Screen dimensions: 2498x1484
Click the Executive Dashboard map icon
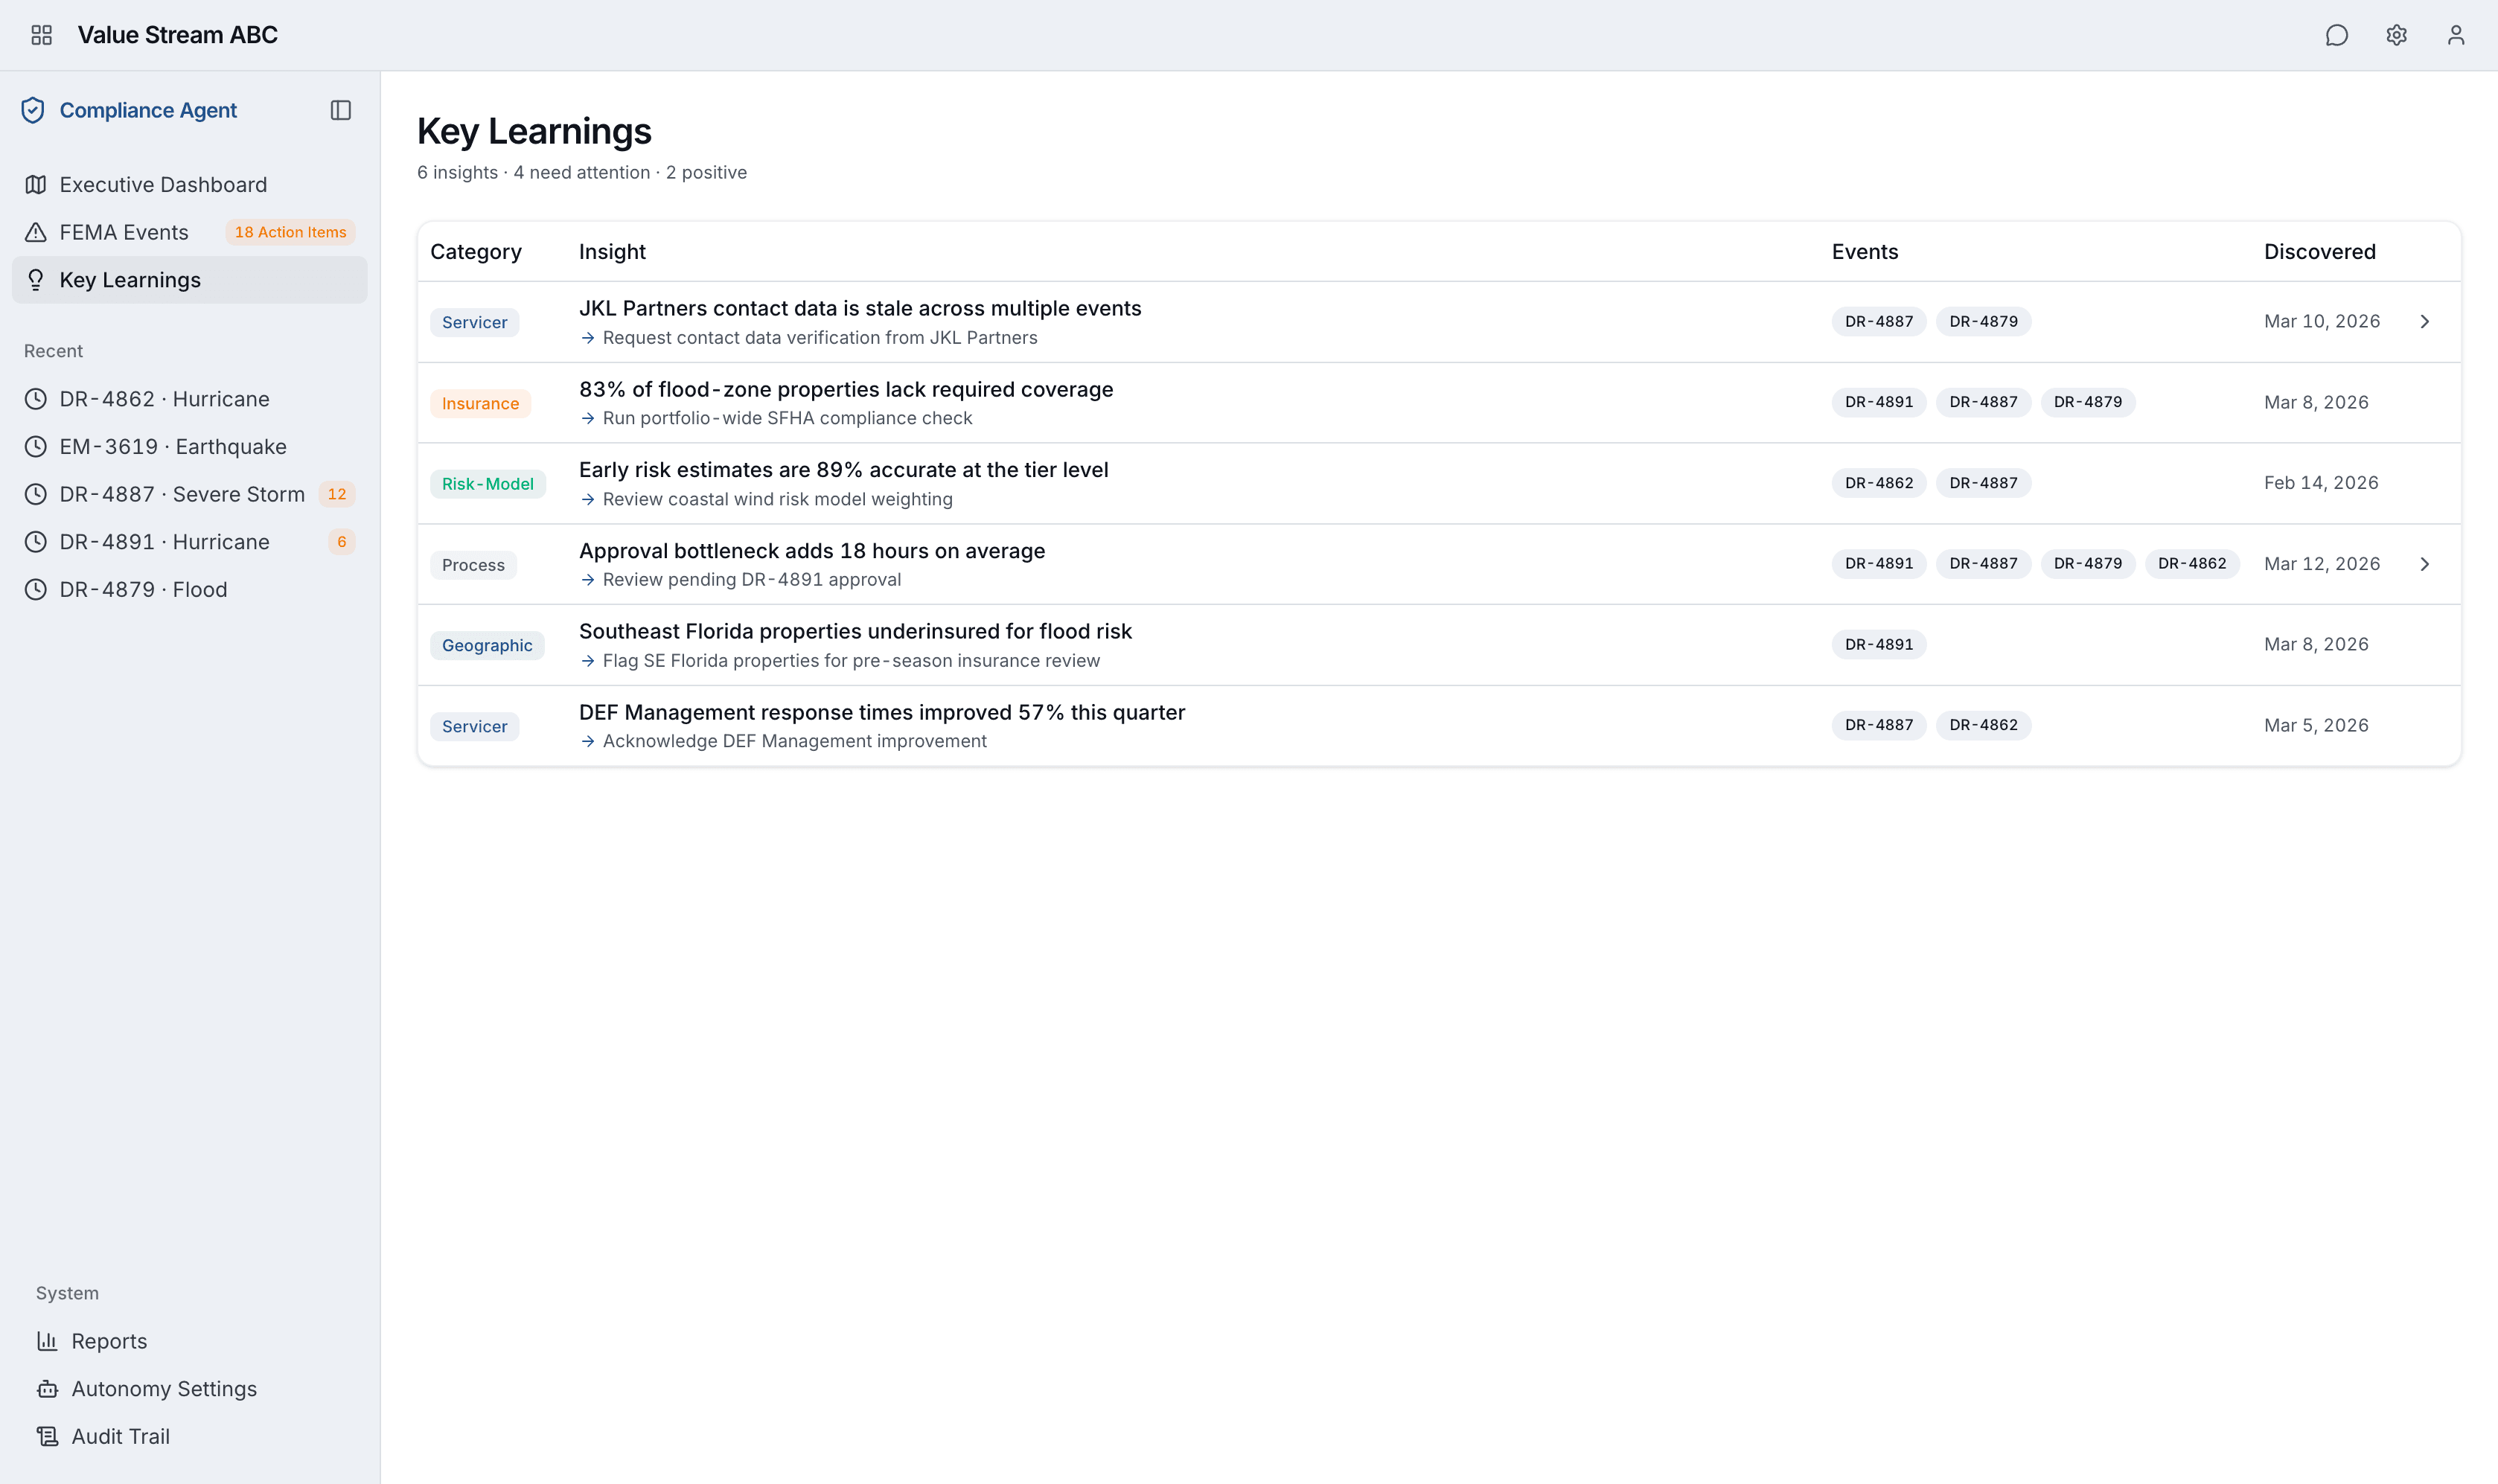(36, 184)
